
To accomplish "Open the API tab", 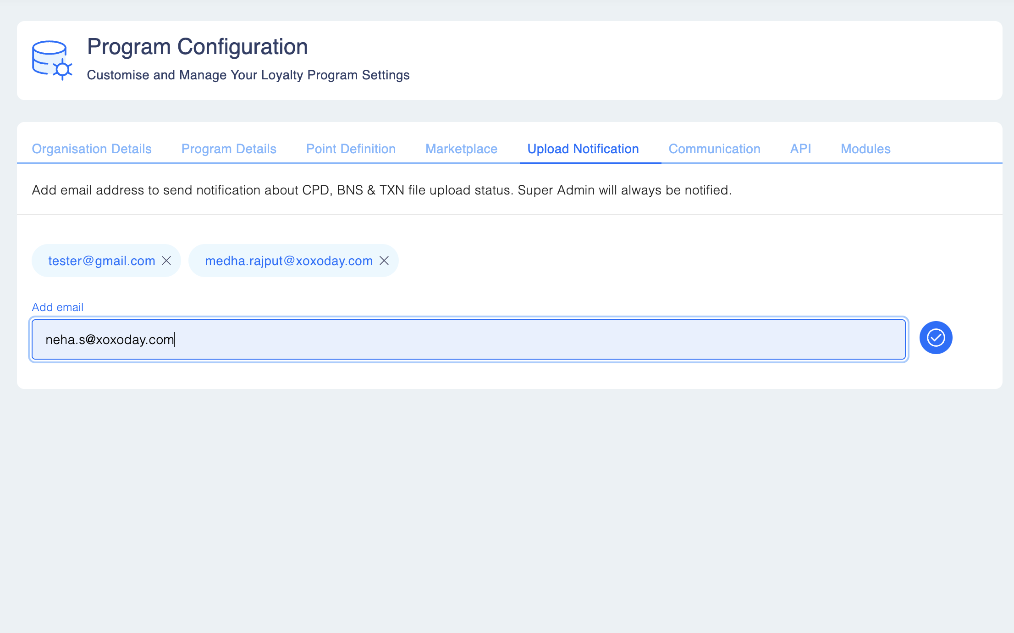I will coord(800,149).
